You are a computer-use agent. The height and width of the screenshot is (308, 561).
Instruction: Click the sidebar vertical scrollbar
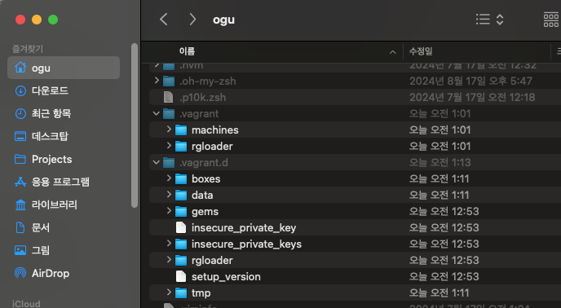pos(135,125)
